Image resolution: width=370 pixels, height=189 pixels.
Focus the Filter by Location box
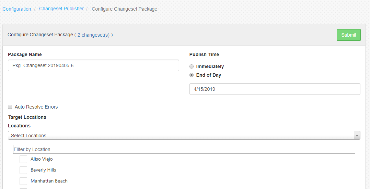coord(184,149)
